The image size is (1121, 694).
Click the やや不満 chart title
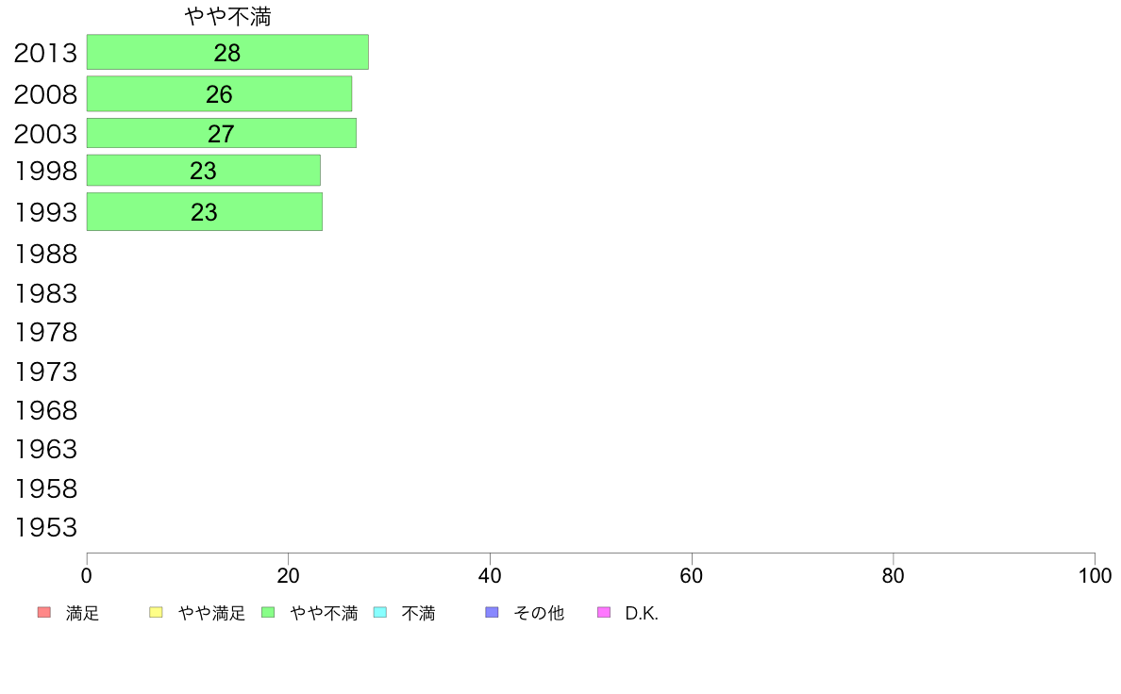(228, 17)
